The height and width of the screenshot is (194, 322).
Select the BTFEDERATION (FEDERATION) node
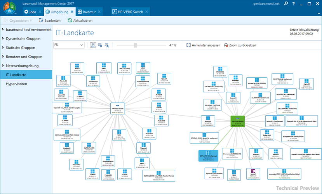click(293, 136)
